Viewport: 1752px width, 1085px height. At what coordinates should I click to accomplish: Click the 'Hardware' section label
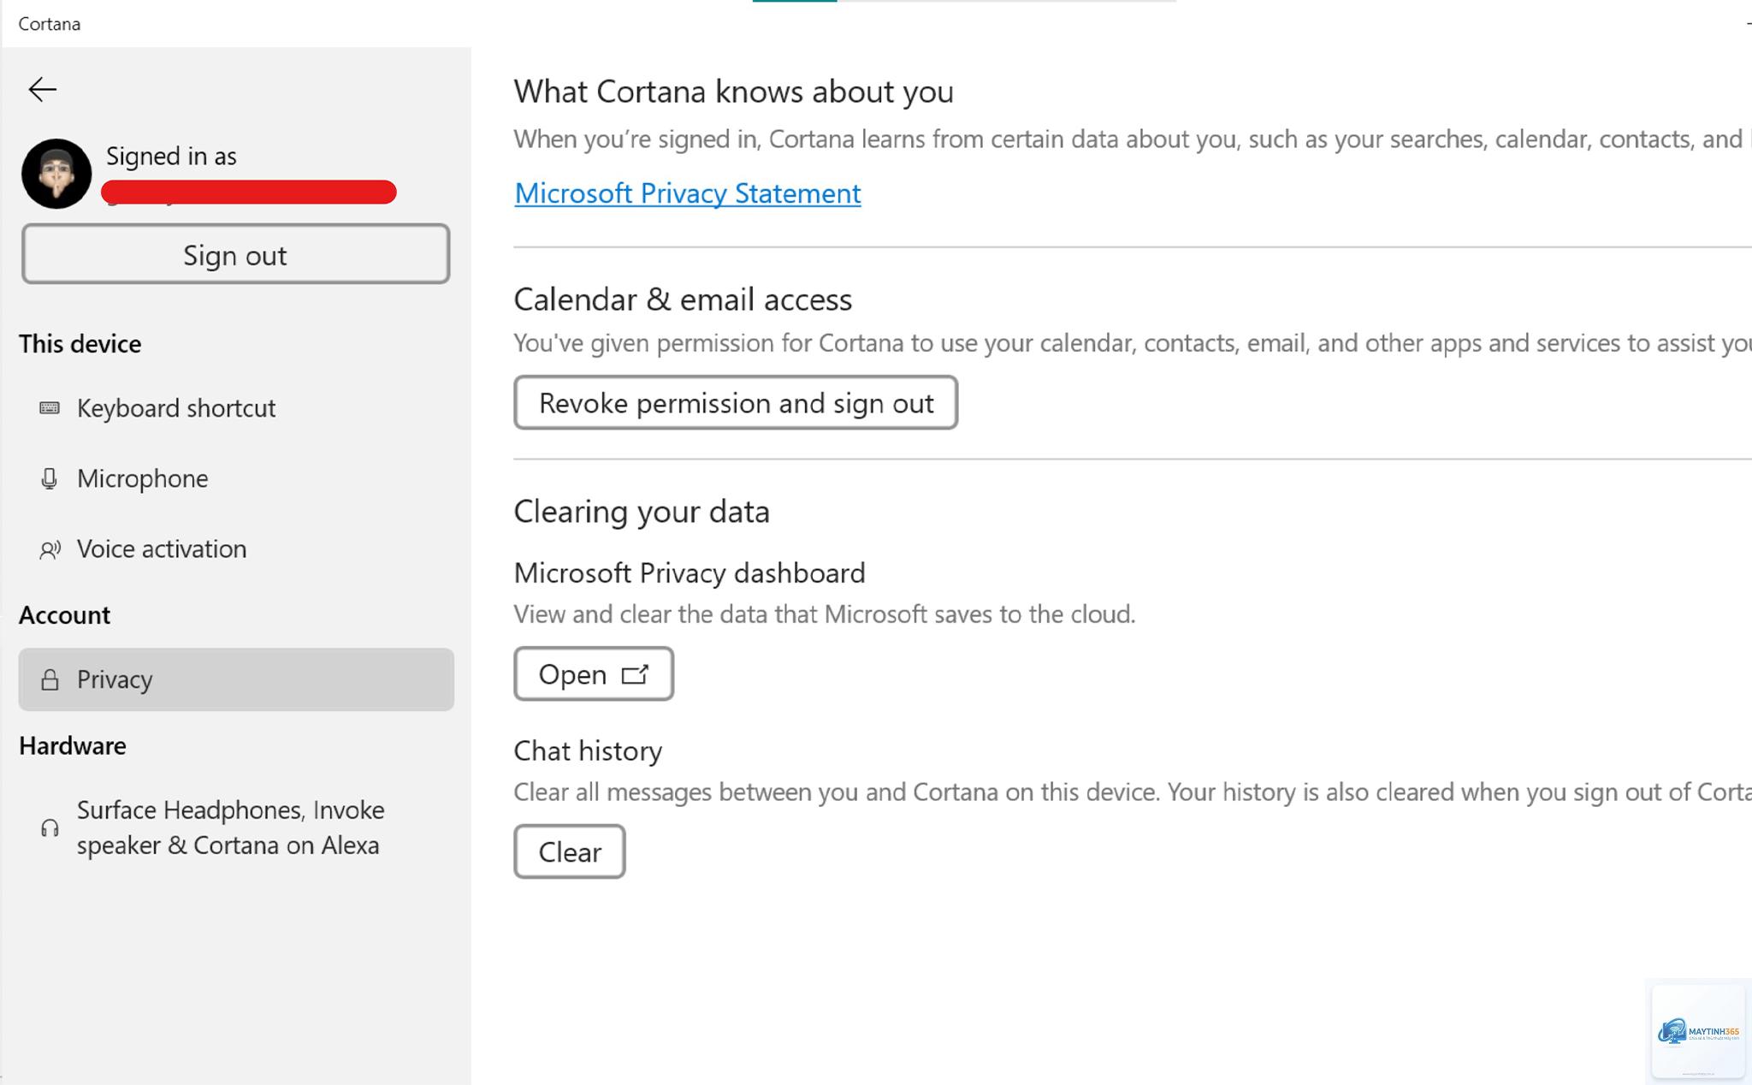click(x=73, y=746)
